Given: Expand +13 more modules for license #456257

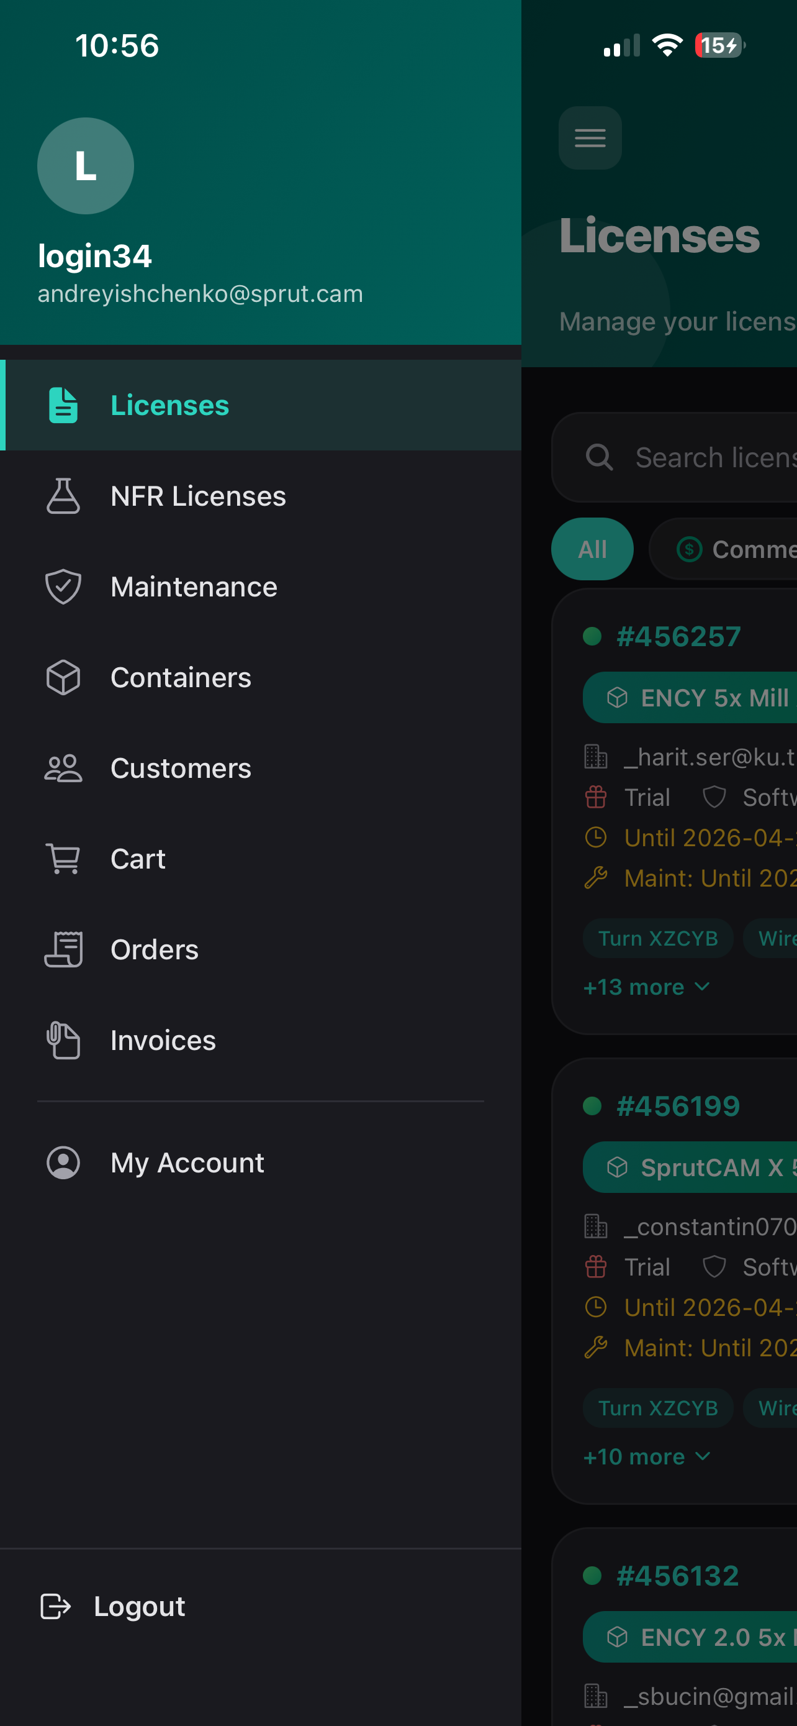Looking at the screenshot, I should tap(646, 986).
